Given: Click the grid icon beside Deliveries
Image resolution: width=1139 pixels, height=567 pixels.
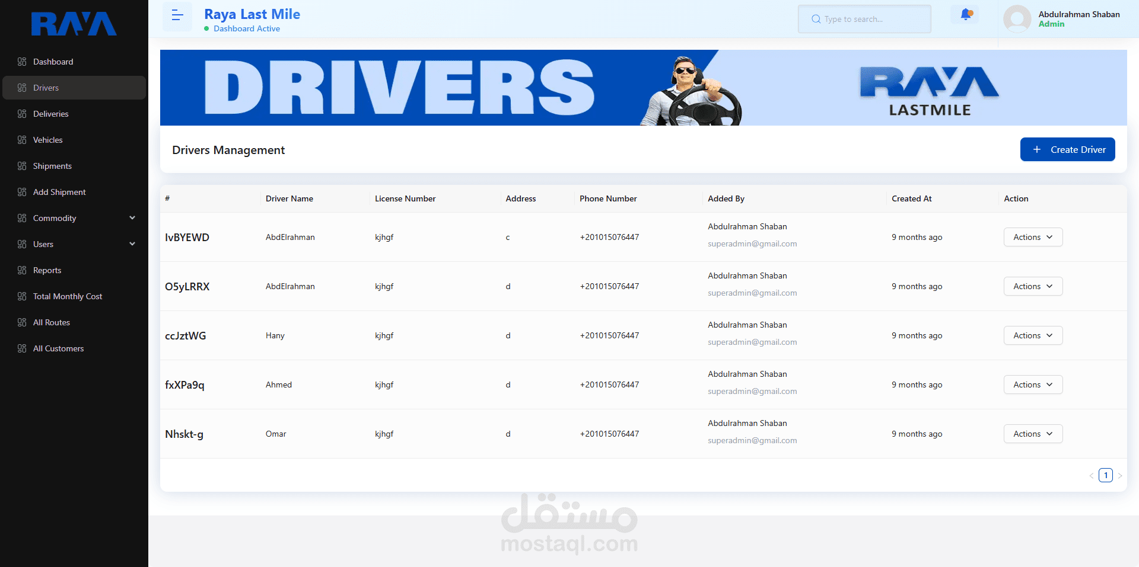Looking at the screenshot, I should tap(22, 114).
